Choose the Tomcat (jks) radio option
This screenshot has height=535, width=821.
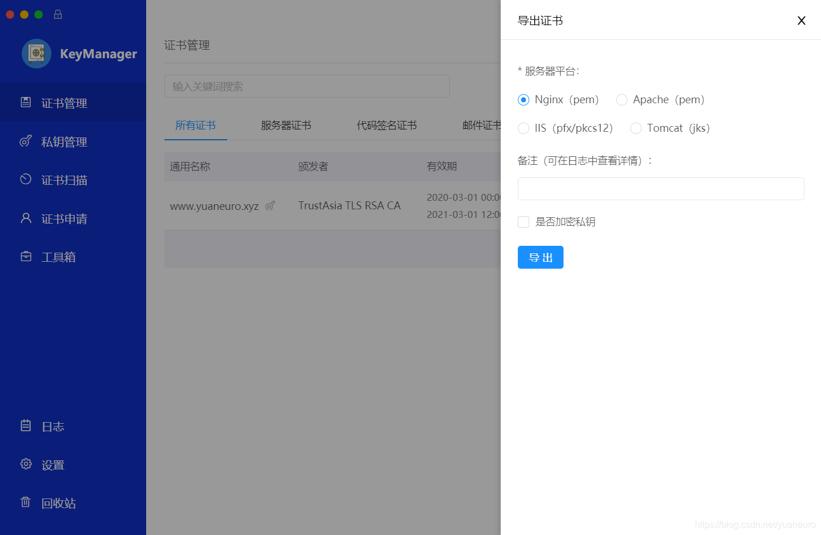click(636, 128)
